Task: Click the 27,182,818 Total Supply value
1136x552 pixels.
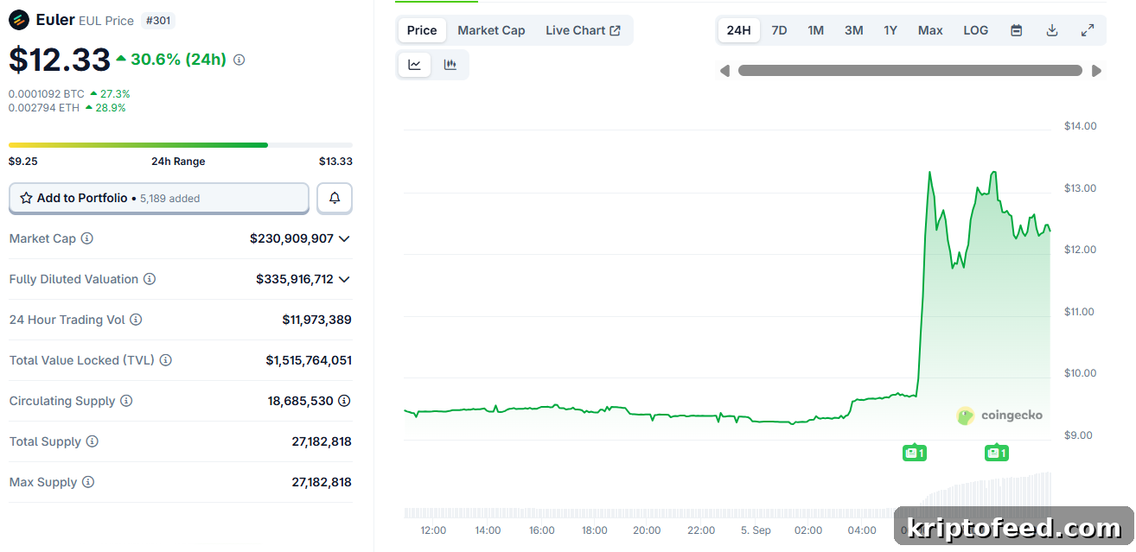Action: point(322,441)
